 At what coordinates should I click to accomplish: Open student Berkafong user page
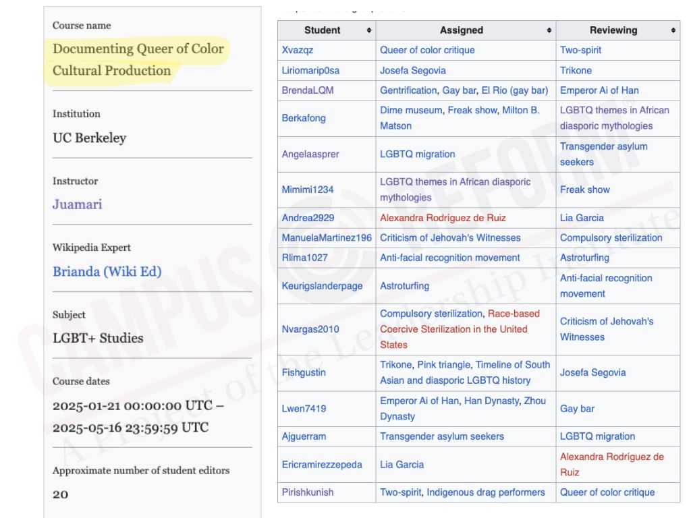coord(304,118)
